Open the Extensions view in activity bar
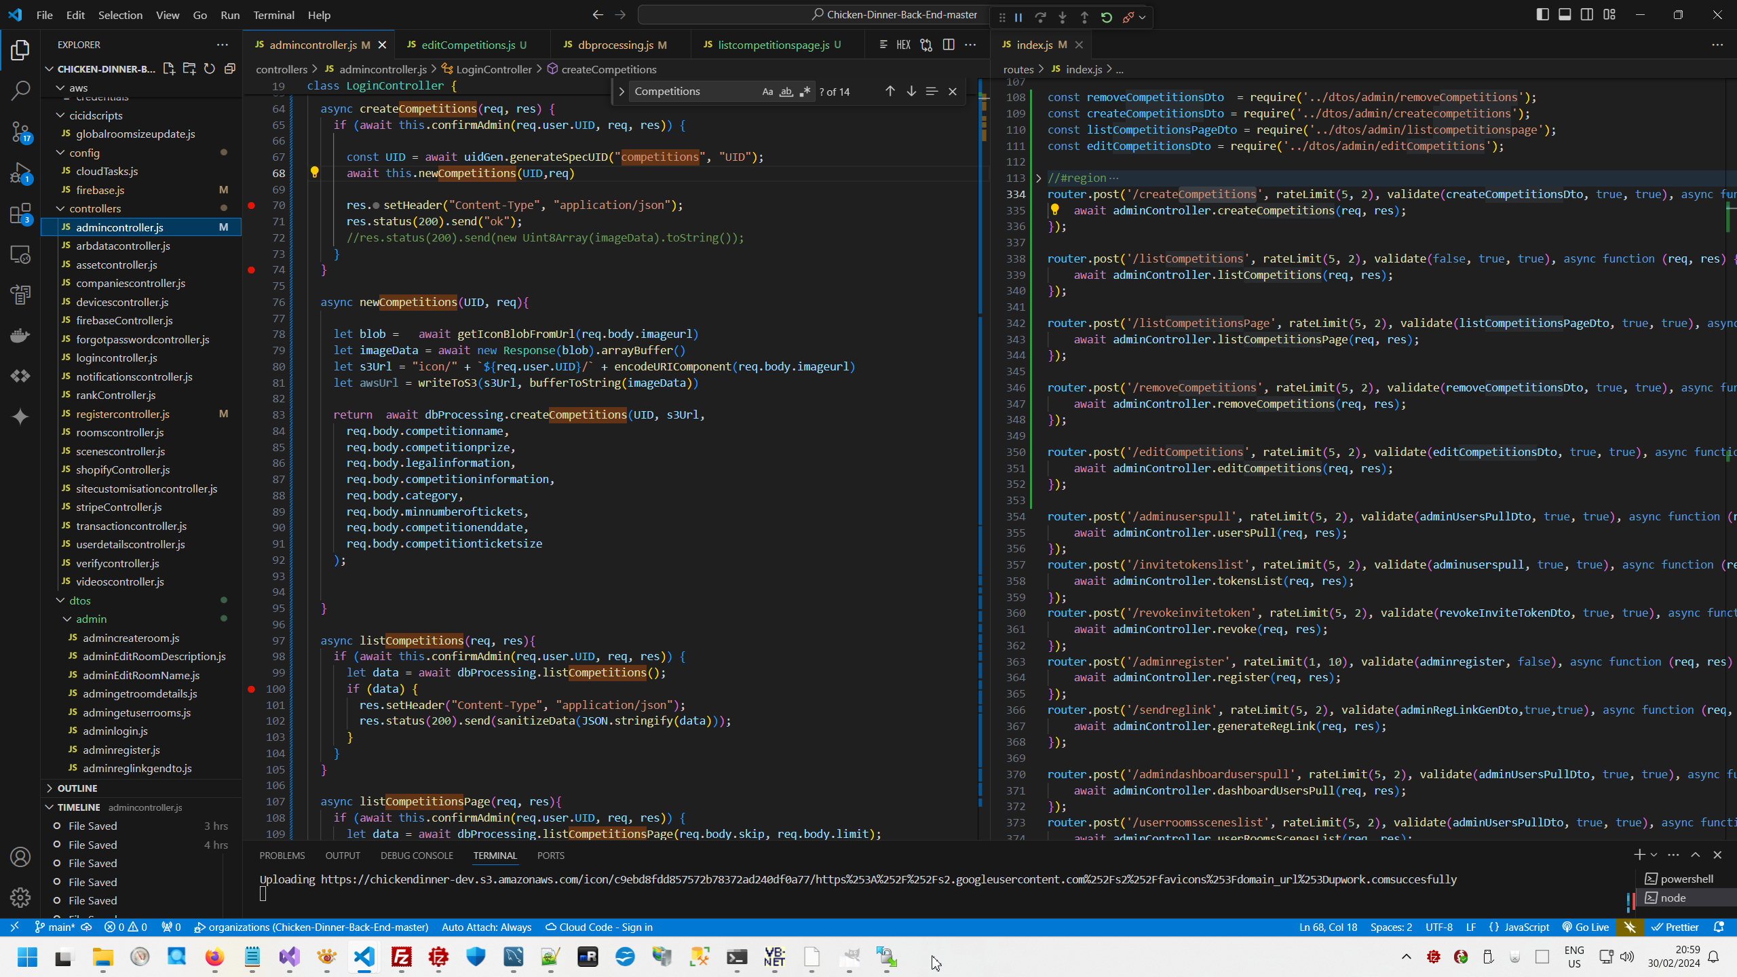This screenshot has height=977, width=1737. coord(20,213)
